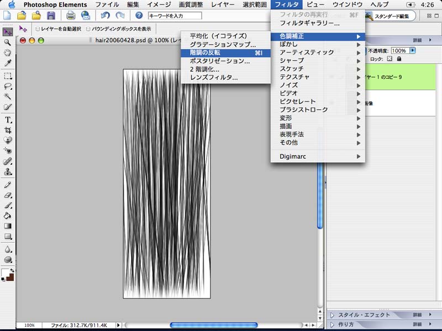This screenshot has width=442, height=331.
Task: Activate the Paint Bucket tool
Action: [x=8, y=216]
